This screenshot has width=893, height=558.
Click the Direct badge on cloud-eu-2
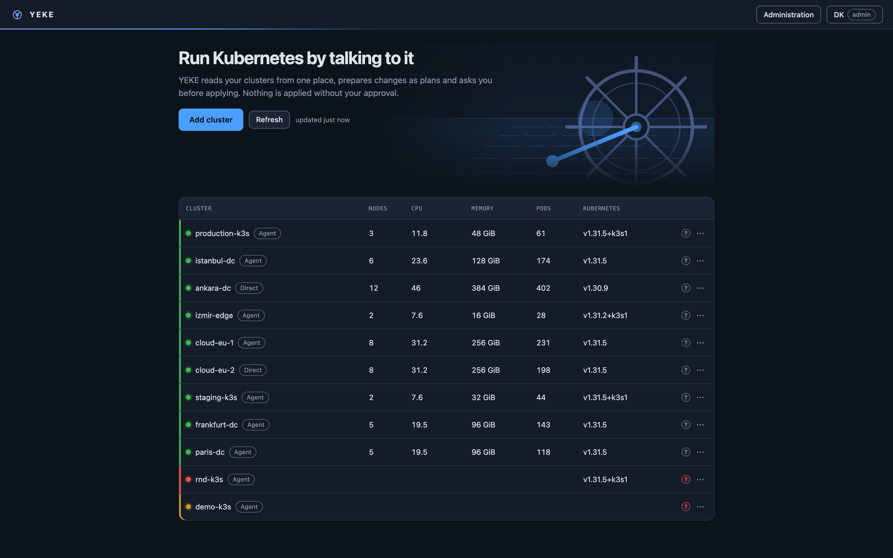(x=253, y=370)
